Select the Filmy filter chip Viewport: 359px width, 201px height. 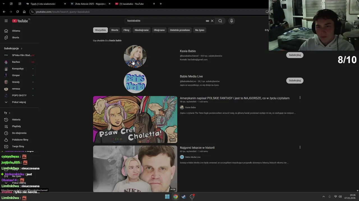pyautogui.click(x=126, y=30)
